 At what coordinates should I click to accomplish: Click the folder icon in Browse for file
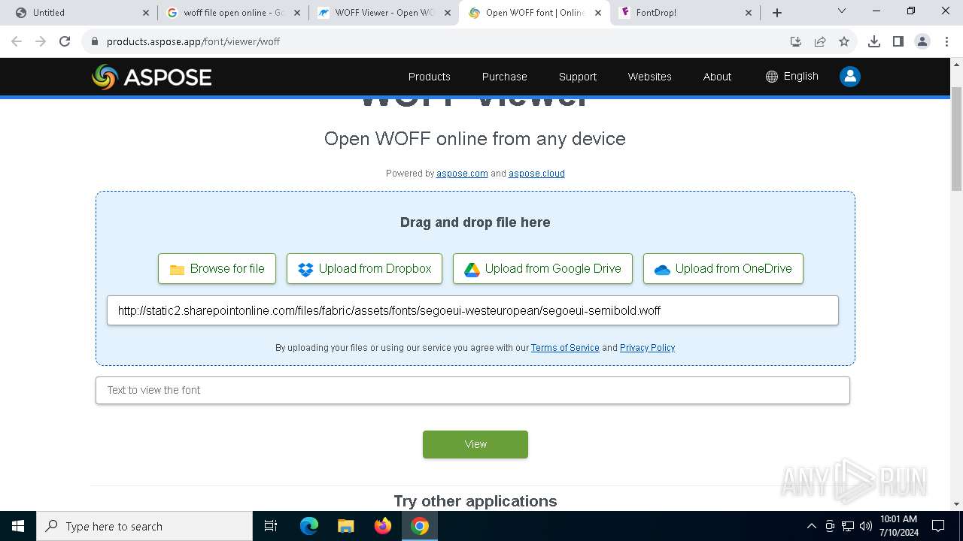tap(177, 270)
